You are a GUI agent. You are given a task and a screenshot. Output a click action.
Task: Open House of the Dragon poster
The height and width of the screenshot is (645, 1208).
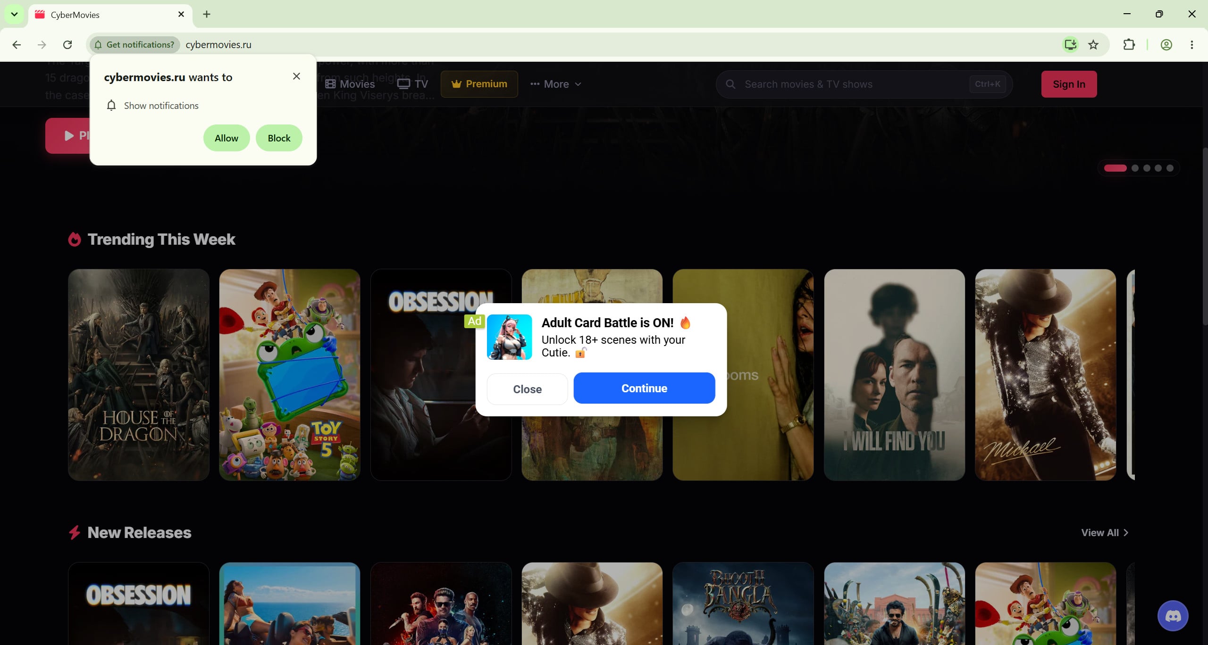(x=139, y=375)
